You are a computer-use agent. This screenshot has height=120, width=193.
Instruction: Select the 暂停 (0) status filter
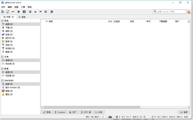tap(21, 41)
